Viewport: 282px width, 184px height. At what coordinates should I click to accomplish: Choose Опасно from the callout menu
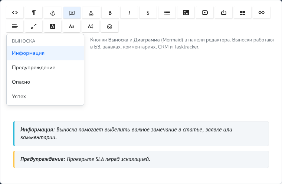(x=45, y=82)
